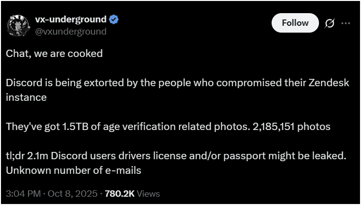
Task: Click the 780.2K view count number
Action: [119, 193]
